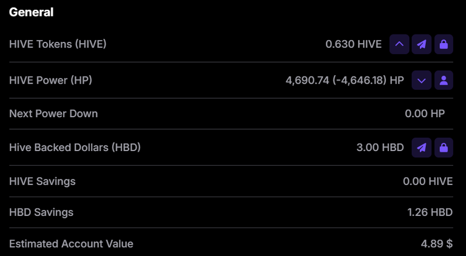
Task: Send HIVE using the paper plane icon
Action: point(421,44)
